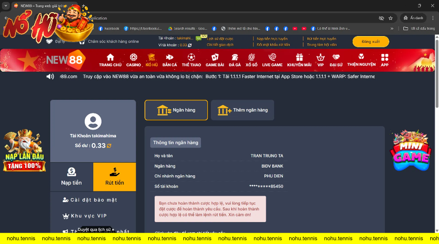The image size is (439, 244).
Task: Refresh balance icon next to Số dư
Action: [x=109, y=146]
